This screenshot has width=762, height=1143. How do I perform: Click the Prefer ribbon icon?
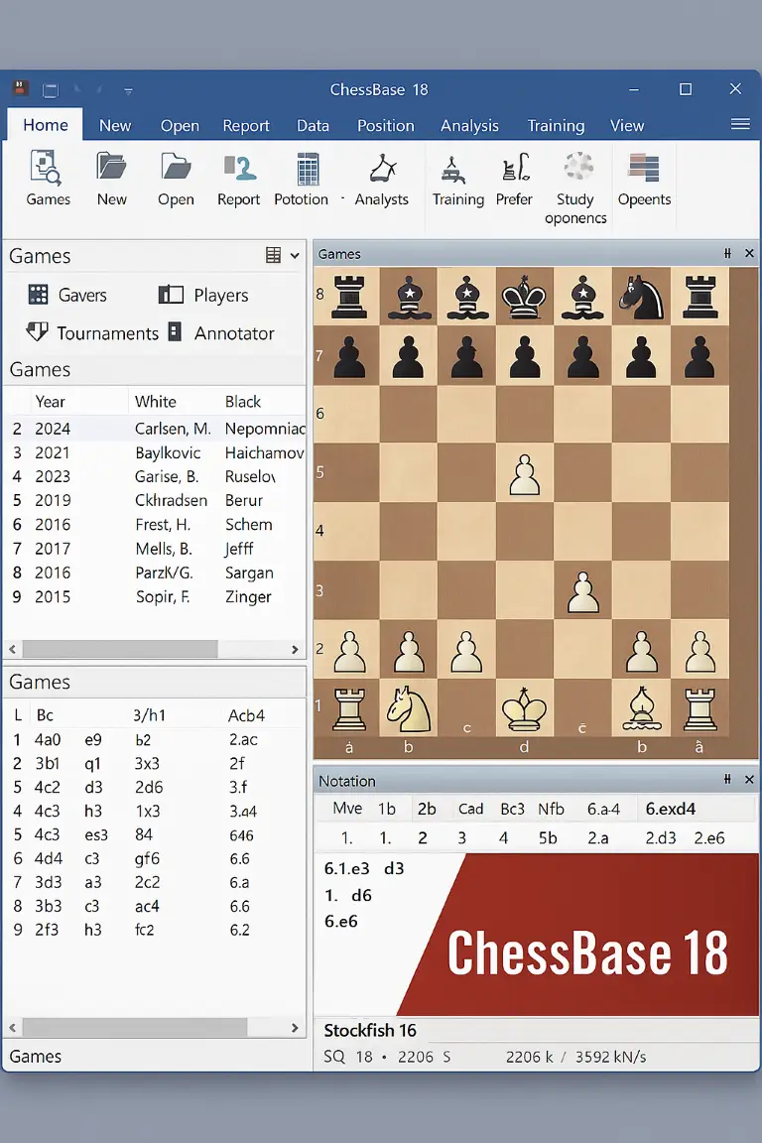click(514, 179)
